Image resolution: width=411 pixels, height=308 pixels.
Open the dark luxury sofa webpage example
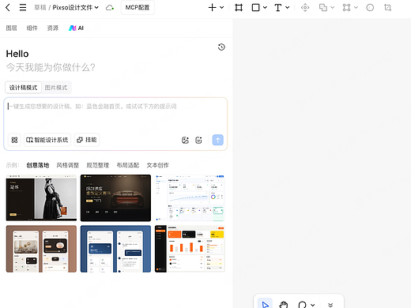[115, 197]
